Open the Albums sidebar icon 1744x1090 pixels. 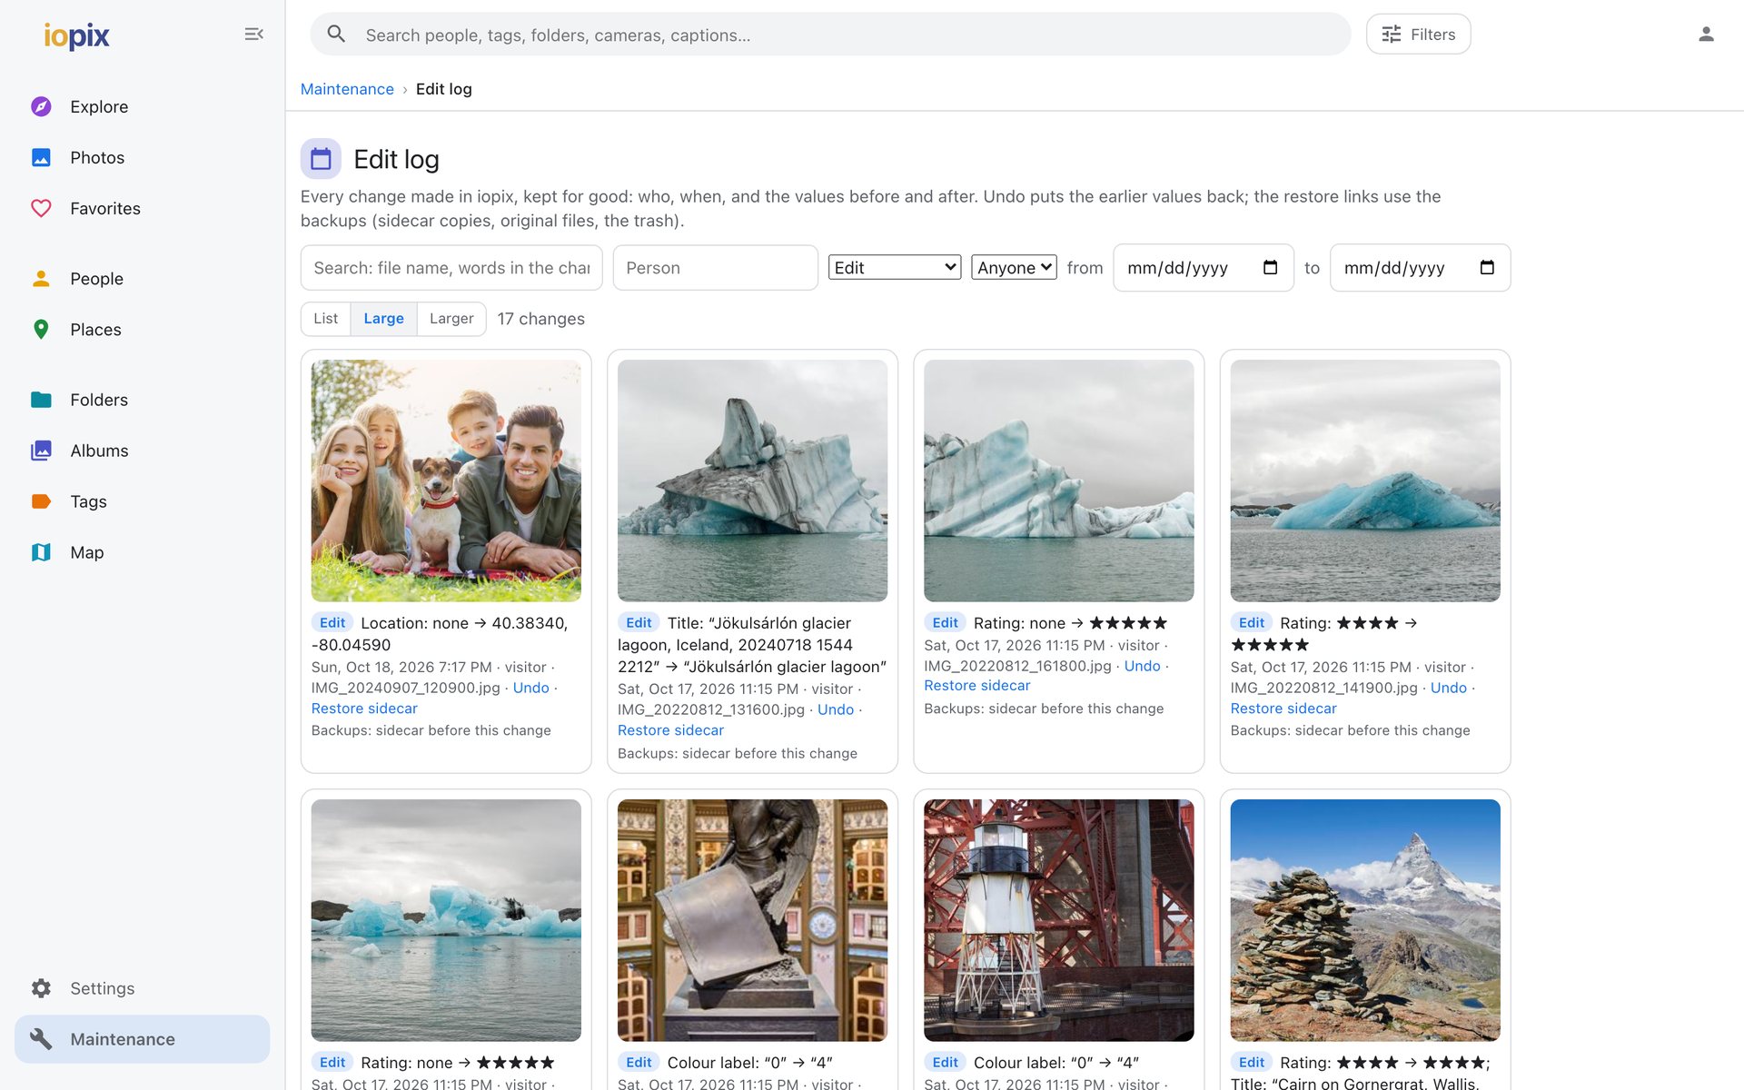tap(41, 451)
